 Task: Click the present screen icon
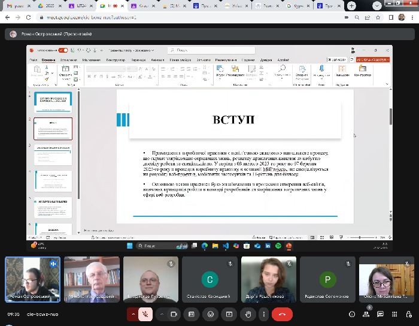pos(228,314)
